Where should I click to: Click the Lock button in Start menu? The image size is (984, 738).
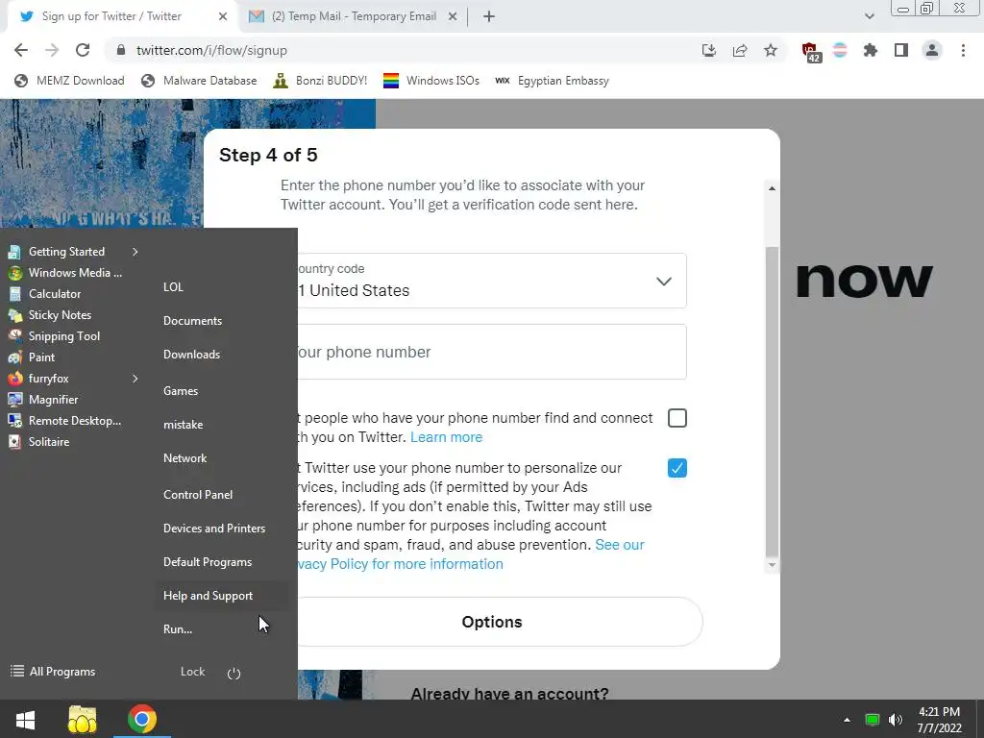point(192,672)
